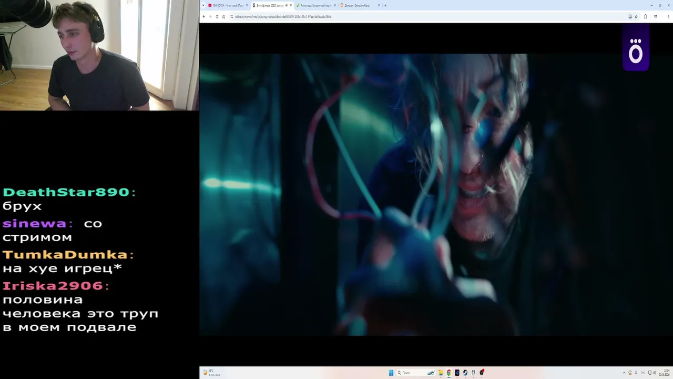Open the third browser tab with green checkmark
Viewport: 673px width, 379px height.
click(x=315, y=5)
